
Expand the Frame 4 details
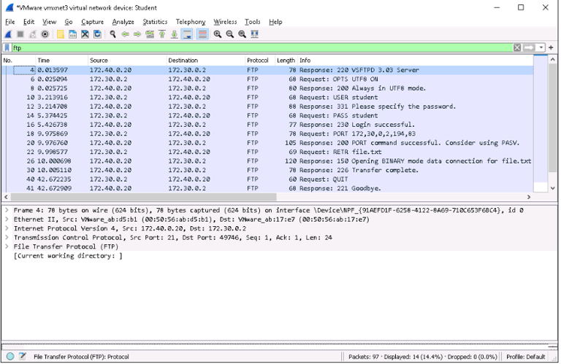point(7,210)
